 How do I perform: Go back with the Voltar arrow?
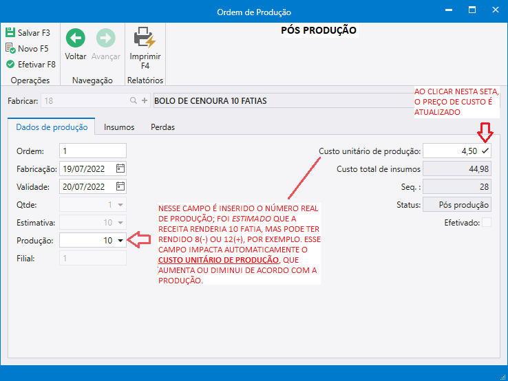[x=76, y=38]
